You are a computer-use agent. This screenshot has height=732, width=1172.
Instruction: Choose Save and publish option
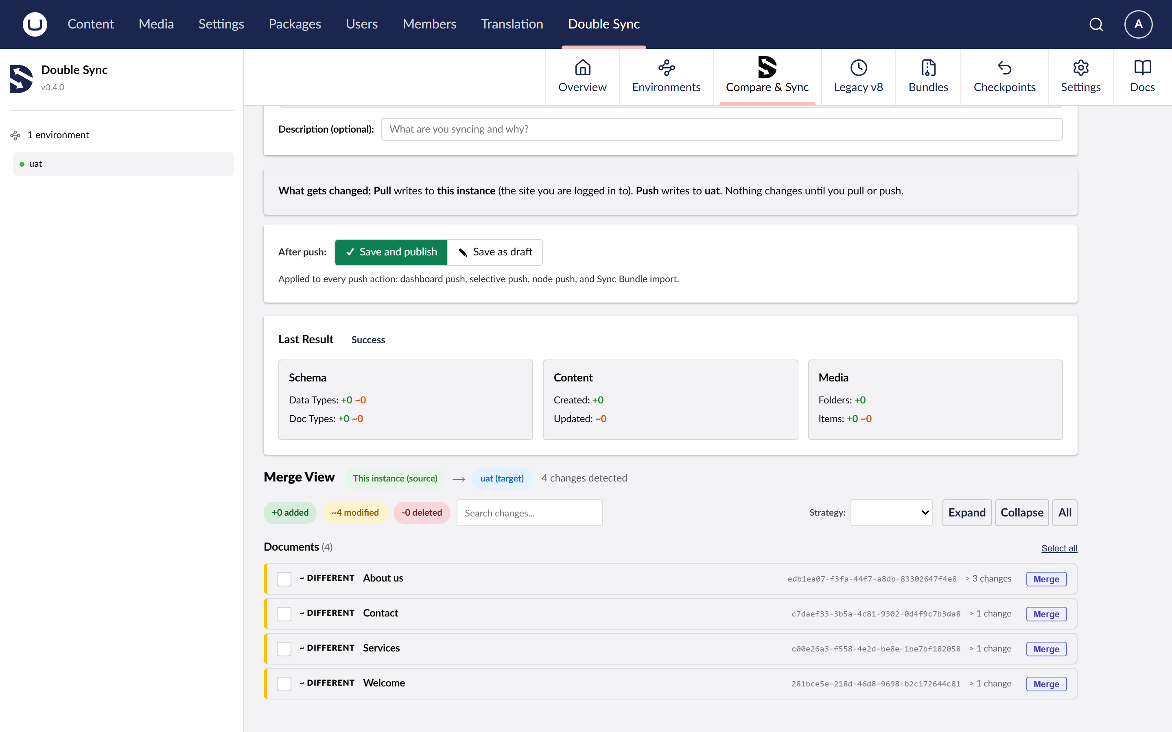[x=391, y=252]
